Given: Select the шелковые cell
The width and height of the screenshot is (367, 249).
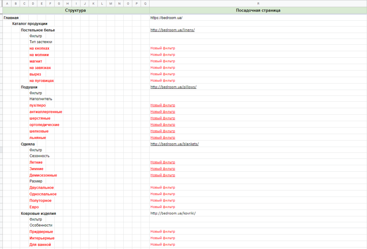Looking at the screenshot, I should [39, 131].
